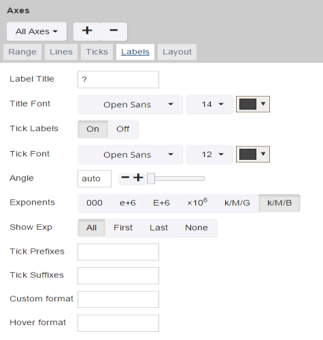The width and height of the screenshot is (323, 340).
Task: Click the plus icon to add axis
Action: click(87, 31)
